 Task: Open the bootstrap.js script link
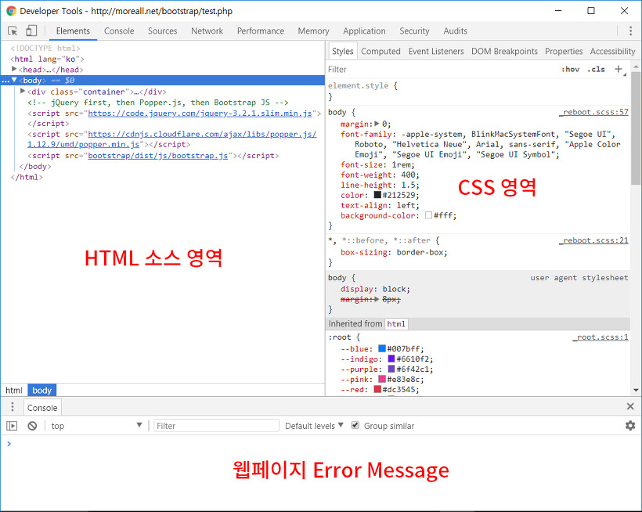(x=158, y=156)
